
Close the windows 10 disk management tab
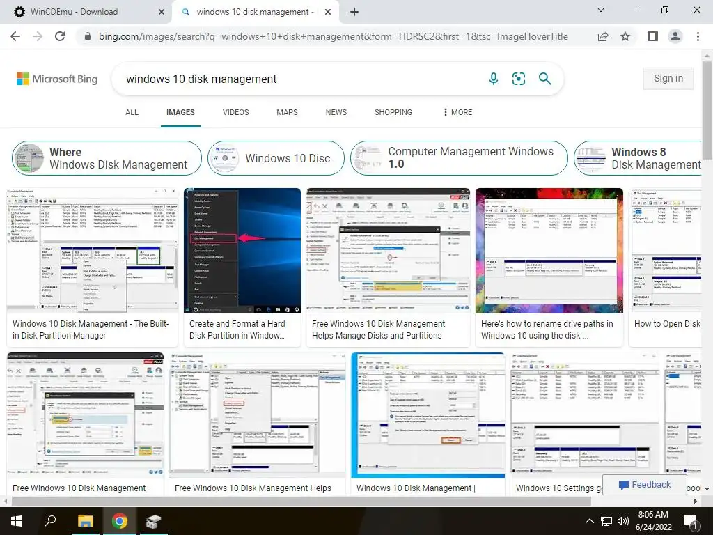(328, 13)
